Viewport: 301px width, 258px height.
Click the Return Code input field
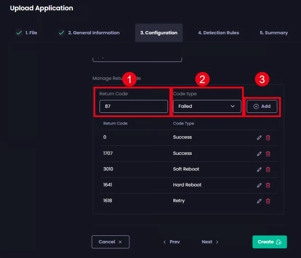[x=134, y=106]
